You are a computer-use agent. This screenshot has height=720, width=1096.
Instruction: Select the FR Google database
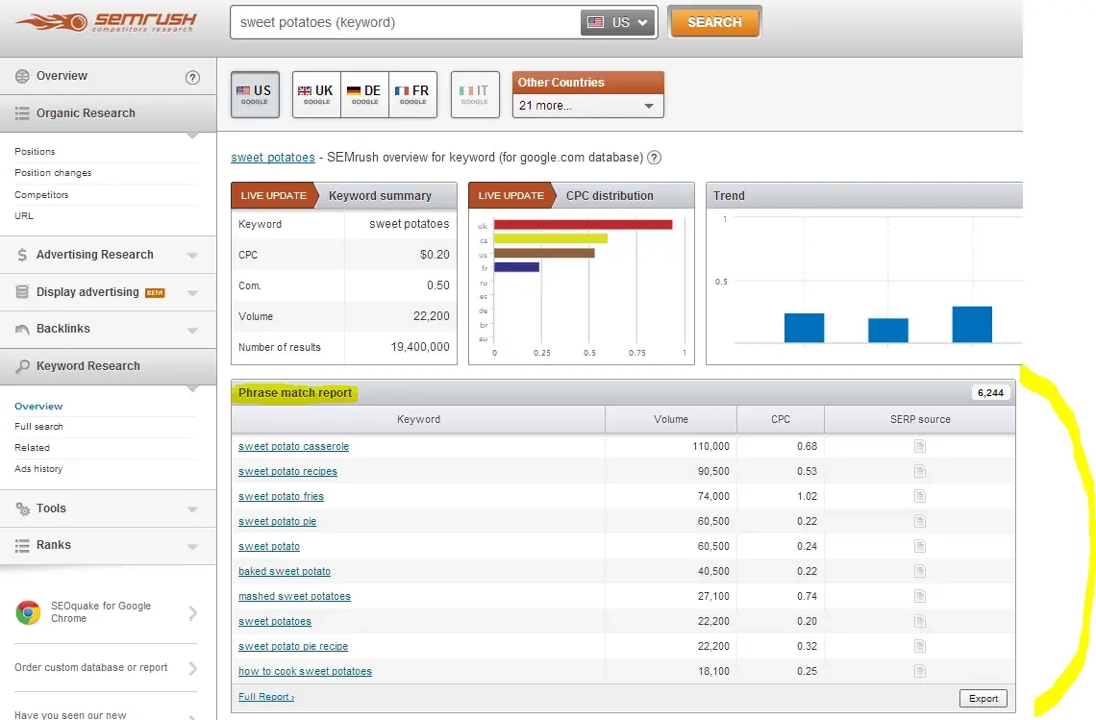click(x=412, y=94)
